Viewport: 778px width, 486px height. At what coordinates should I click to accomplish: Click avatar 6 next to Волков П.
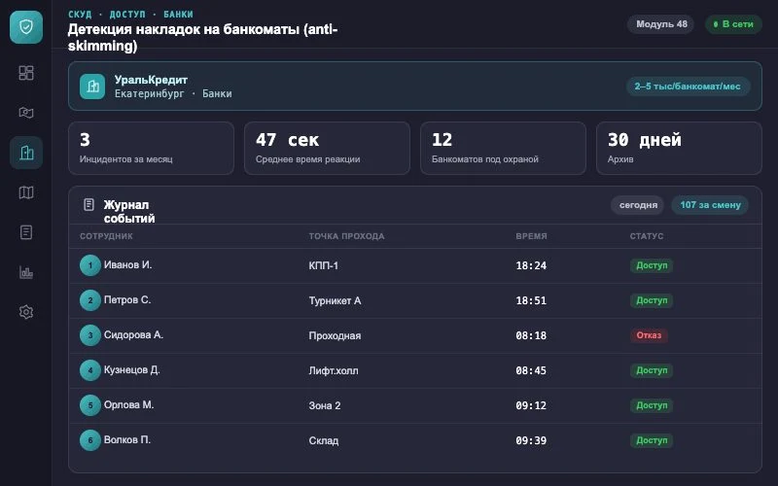click(90, 440)
